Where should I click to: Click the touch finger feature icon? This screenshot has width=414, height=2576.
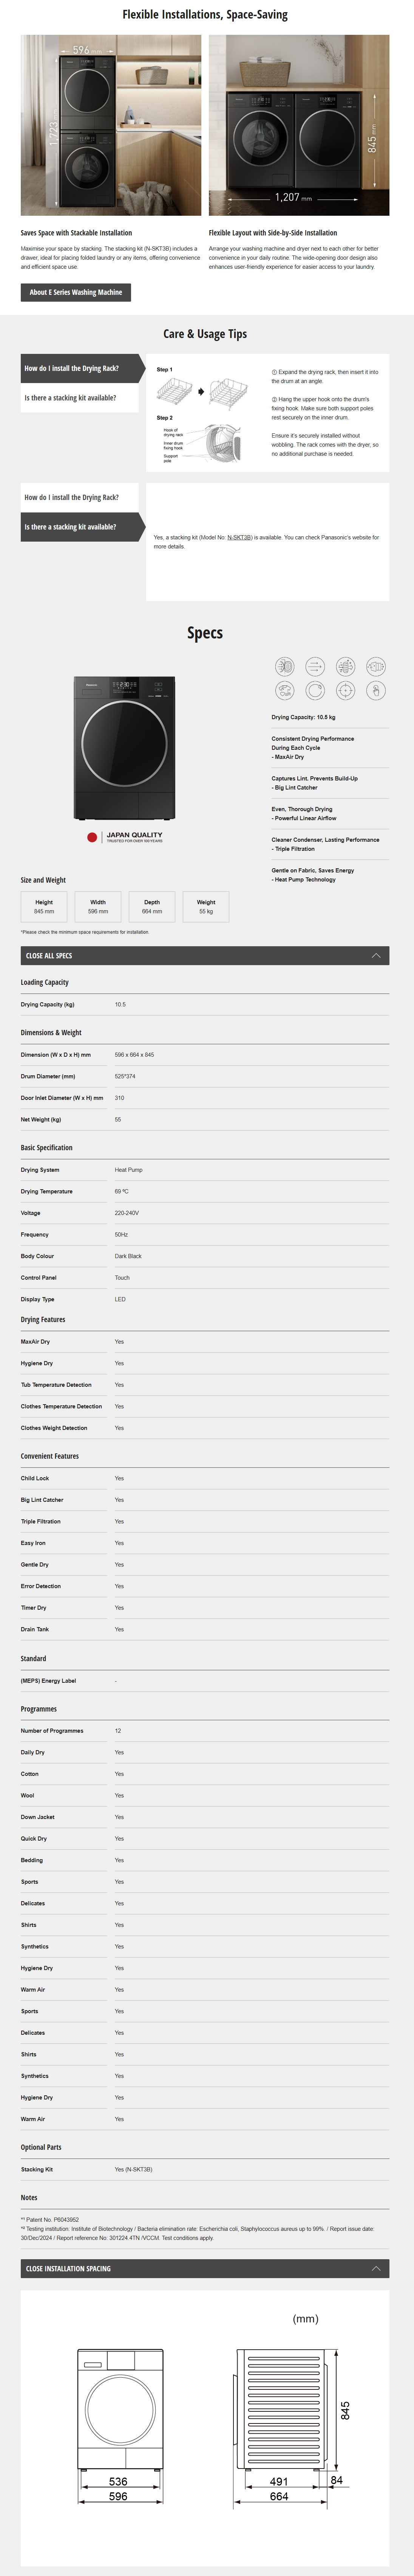376,690
